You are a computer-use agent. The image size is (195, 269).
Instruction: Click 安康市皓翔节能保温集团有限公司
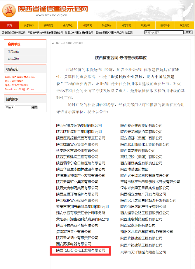point(82,207)
